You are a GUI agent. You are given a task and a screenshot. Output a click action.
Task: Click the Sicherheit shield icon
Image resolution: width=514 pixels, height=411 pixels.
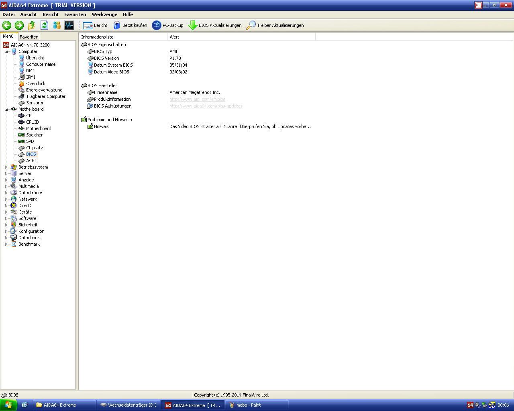click(x=14, y=225)
